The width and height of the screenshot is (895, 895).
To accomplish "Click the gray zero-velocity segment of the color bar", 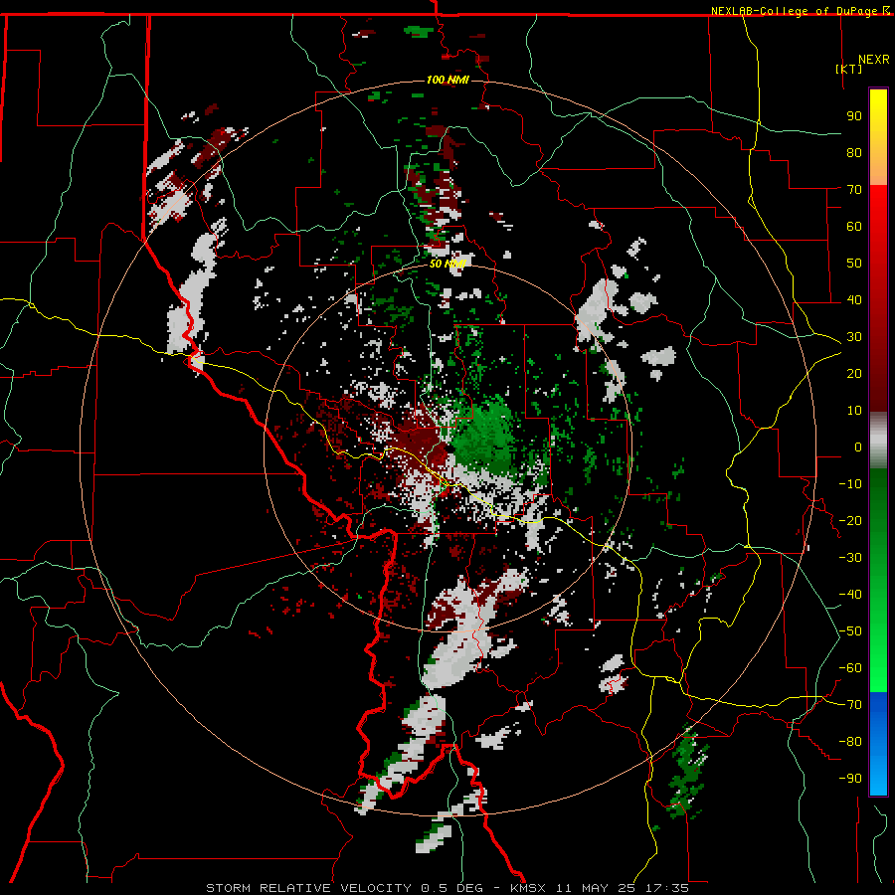I will (878, 440).
